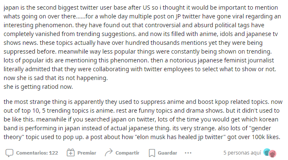288x160 pixels.
Task: Select the 'Premiar' award button label
Action: [x=87, y=153]
